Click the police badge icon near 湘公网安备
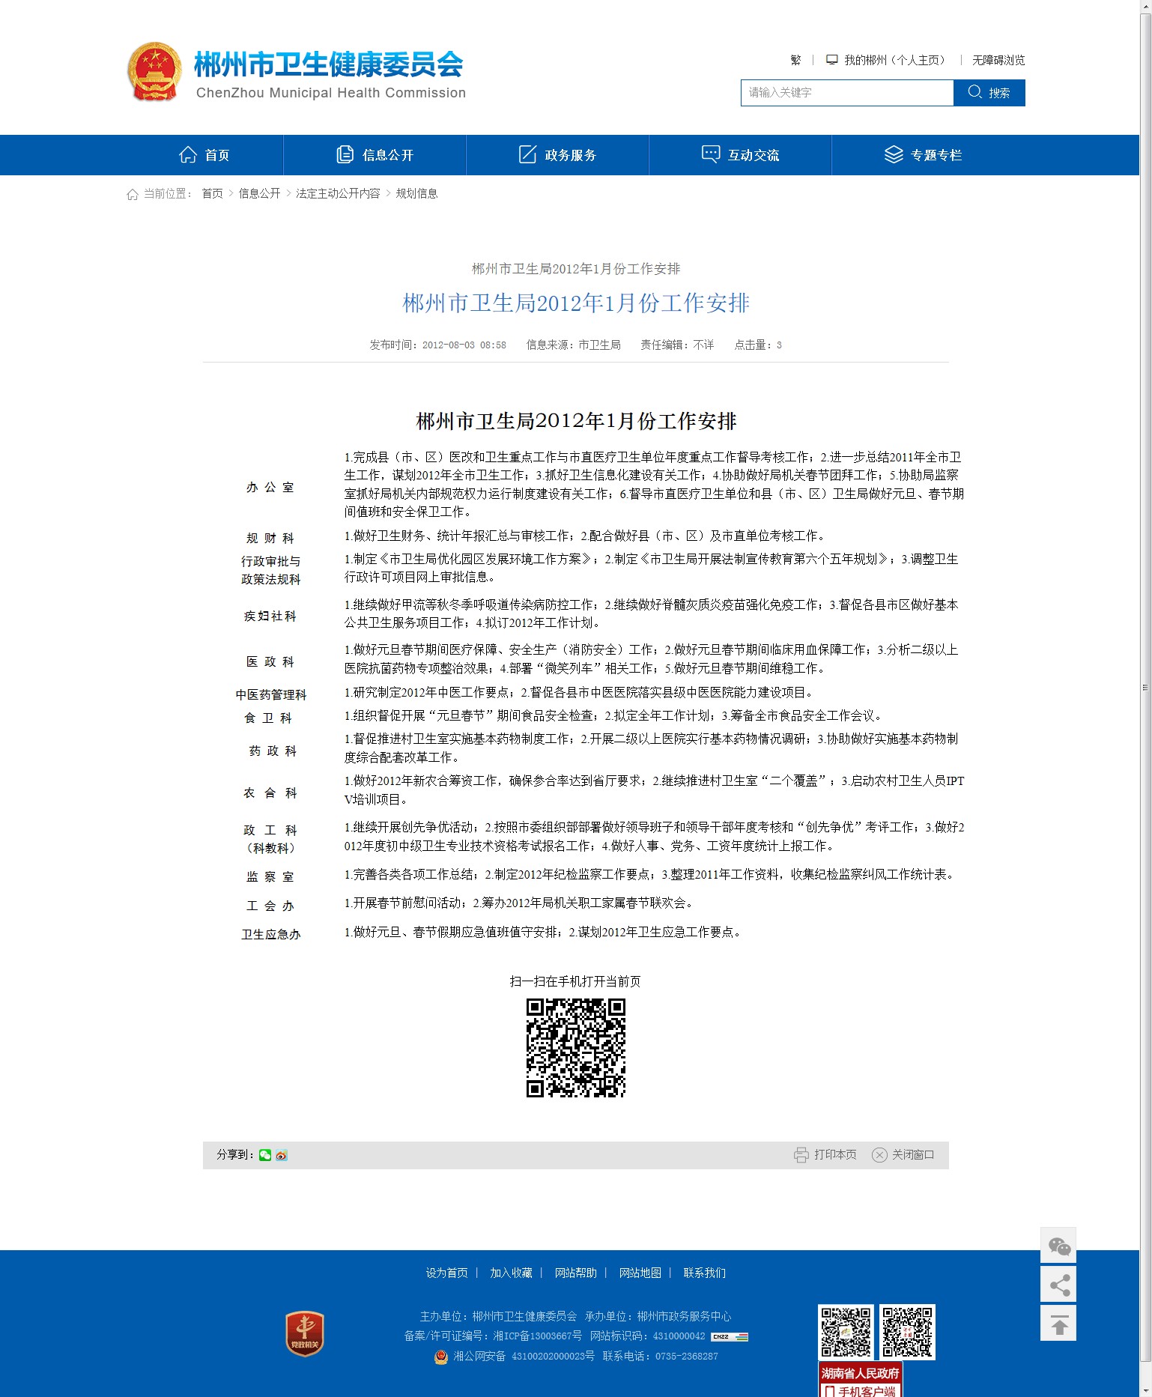 (441, 1357)
